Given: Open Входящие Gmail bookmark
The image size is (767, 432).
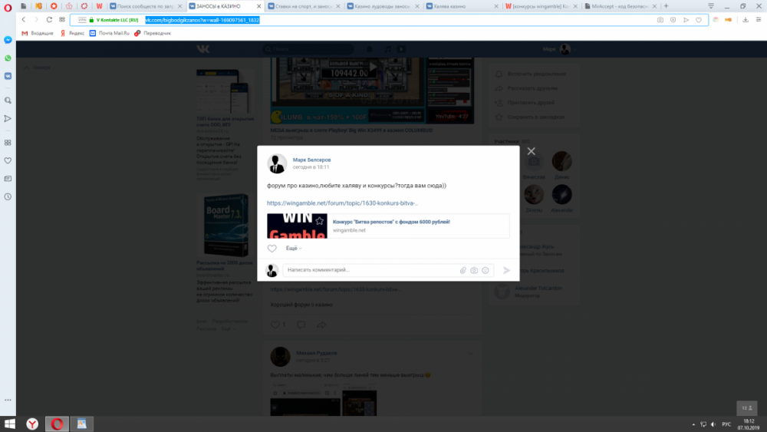Looking at the screenshot, I should pyautogui.click(x=38, y=33).
